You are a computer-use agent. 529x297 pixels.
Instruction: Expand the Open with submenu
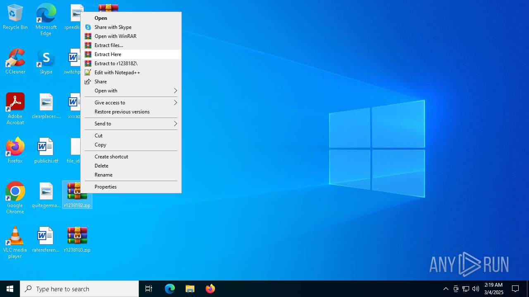click(x=131, y=91)
